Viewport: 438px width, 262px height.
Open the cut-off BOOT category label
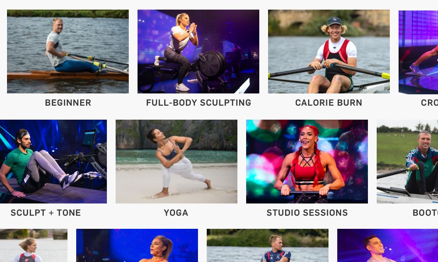coord(425,213)
